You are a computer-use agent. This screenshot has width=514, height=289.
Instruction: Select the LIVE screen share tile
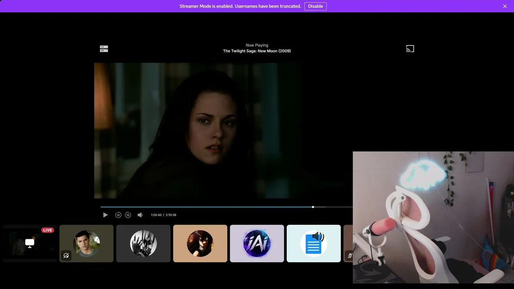(30, 243)
